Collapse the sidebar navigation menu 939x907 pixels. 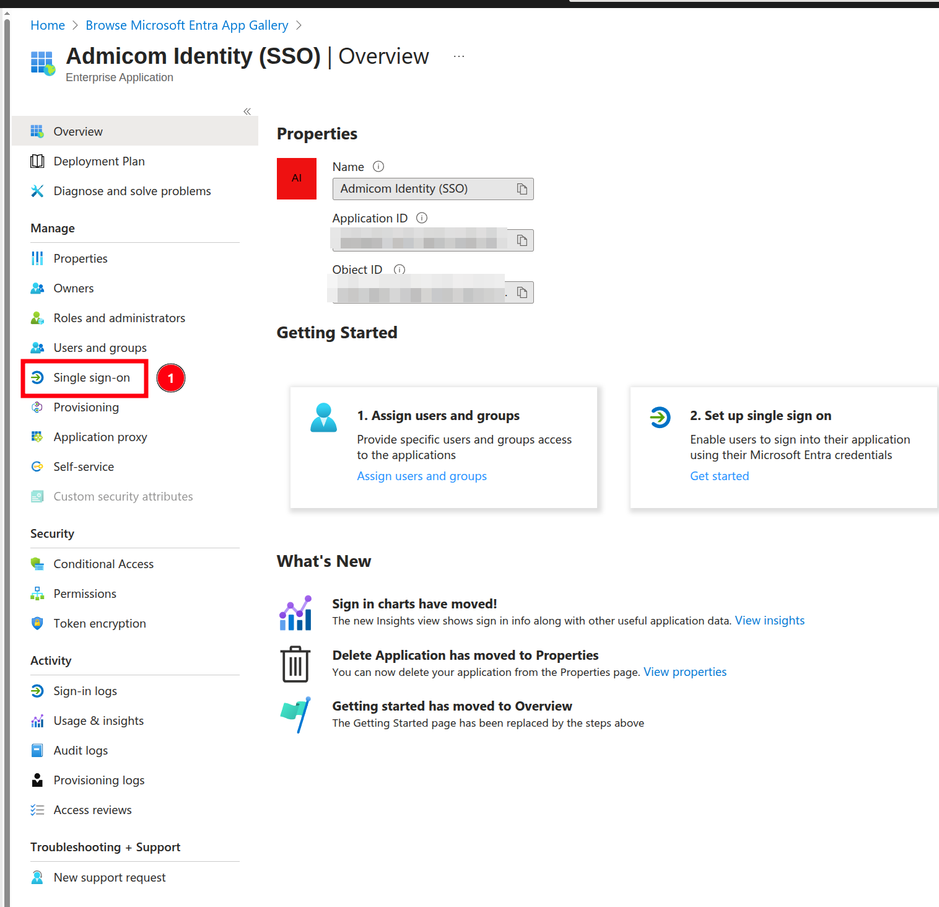pos(247,112)
